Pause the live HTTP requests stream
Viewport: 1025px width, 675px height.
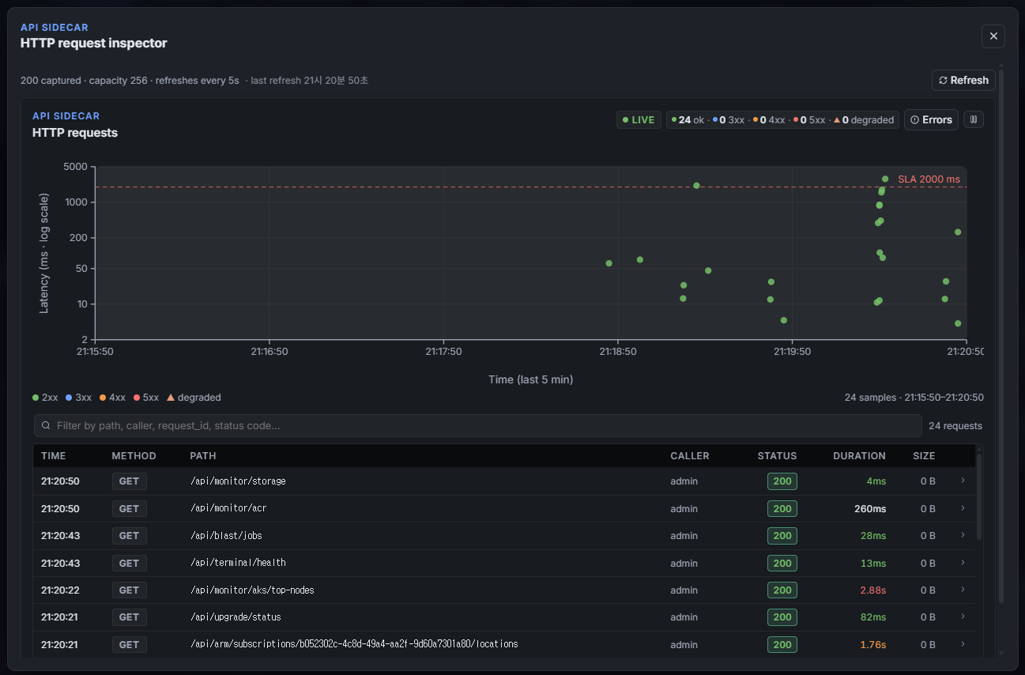click(x=974, y=119)
